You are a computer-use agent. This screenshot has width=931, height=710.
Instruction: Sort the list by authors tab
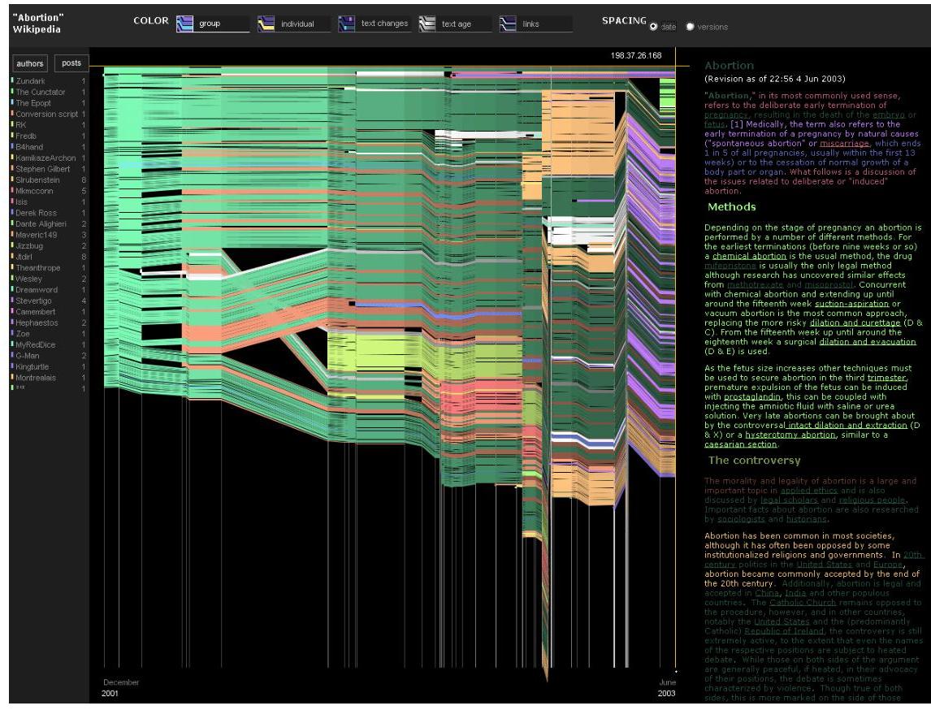[x=31, y=63]
